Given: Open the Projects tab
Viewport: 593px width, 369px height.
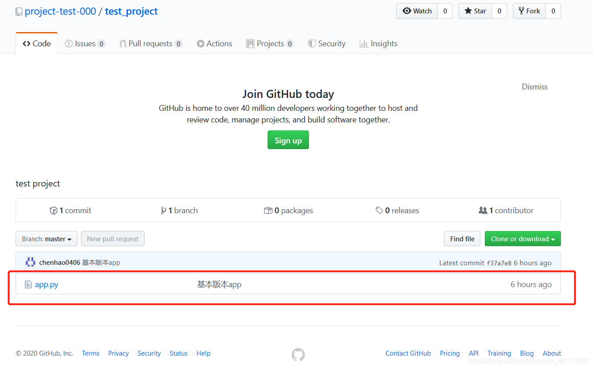Looking at the screenshot, I should (x=270, y=44).
